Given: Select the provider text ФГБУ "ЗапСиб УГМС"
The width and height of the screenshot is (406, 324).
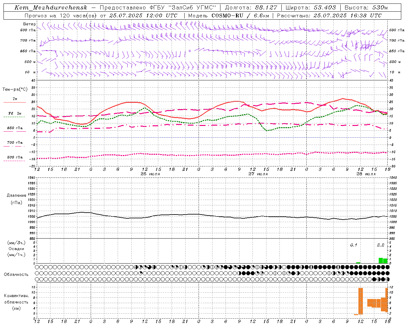Looking at the screenshot, I should tap(183, 8).
